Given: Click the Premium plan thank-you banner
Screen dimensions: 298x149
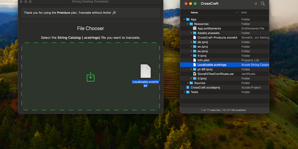Looking at the screenshot, I should point(91,13).
